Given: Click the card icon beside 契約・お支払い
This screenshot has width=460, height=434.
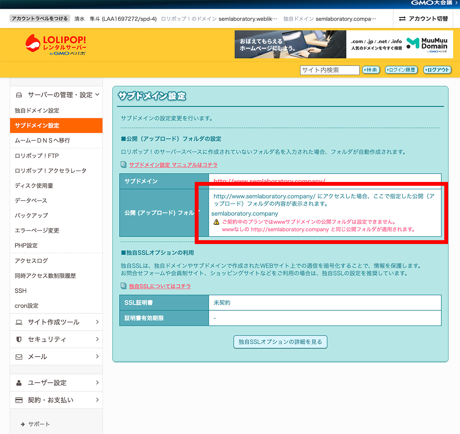Looking at the screenshot, I should click(19, 400).
